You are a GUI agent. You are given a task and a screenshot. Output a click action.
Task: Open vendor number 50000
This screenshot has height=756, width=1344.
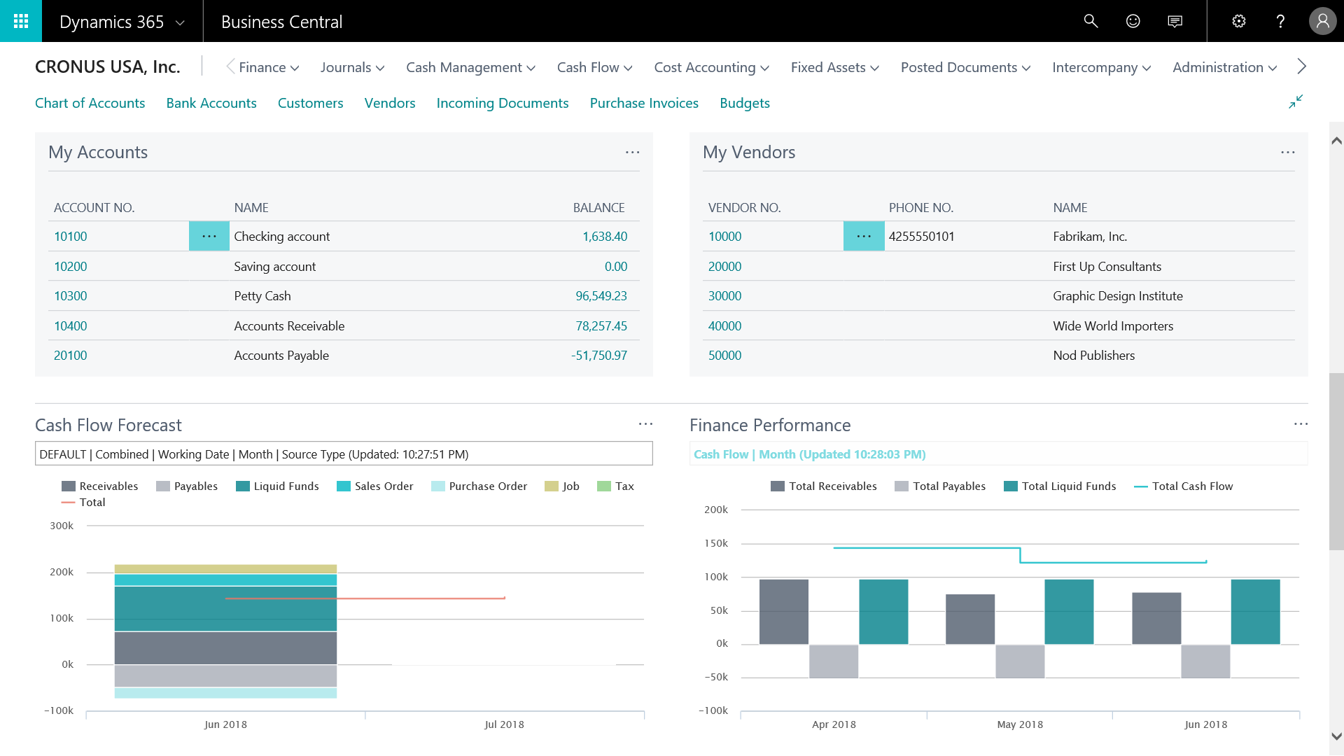coord(724,356)
